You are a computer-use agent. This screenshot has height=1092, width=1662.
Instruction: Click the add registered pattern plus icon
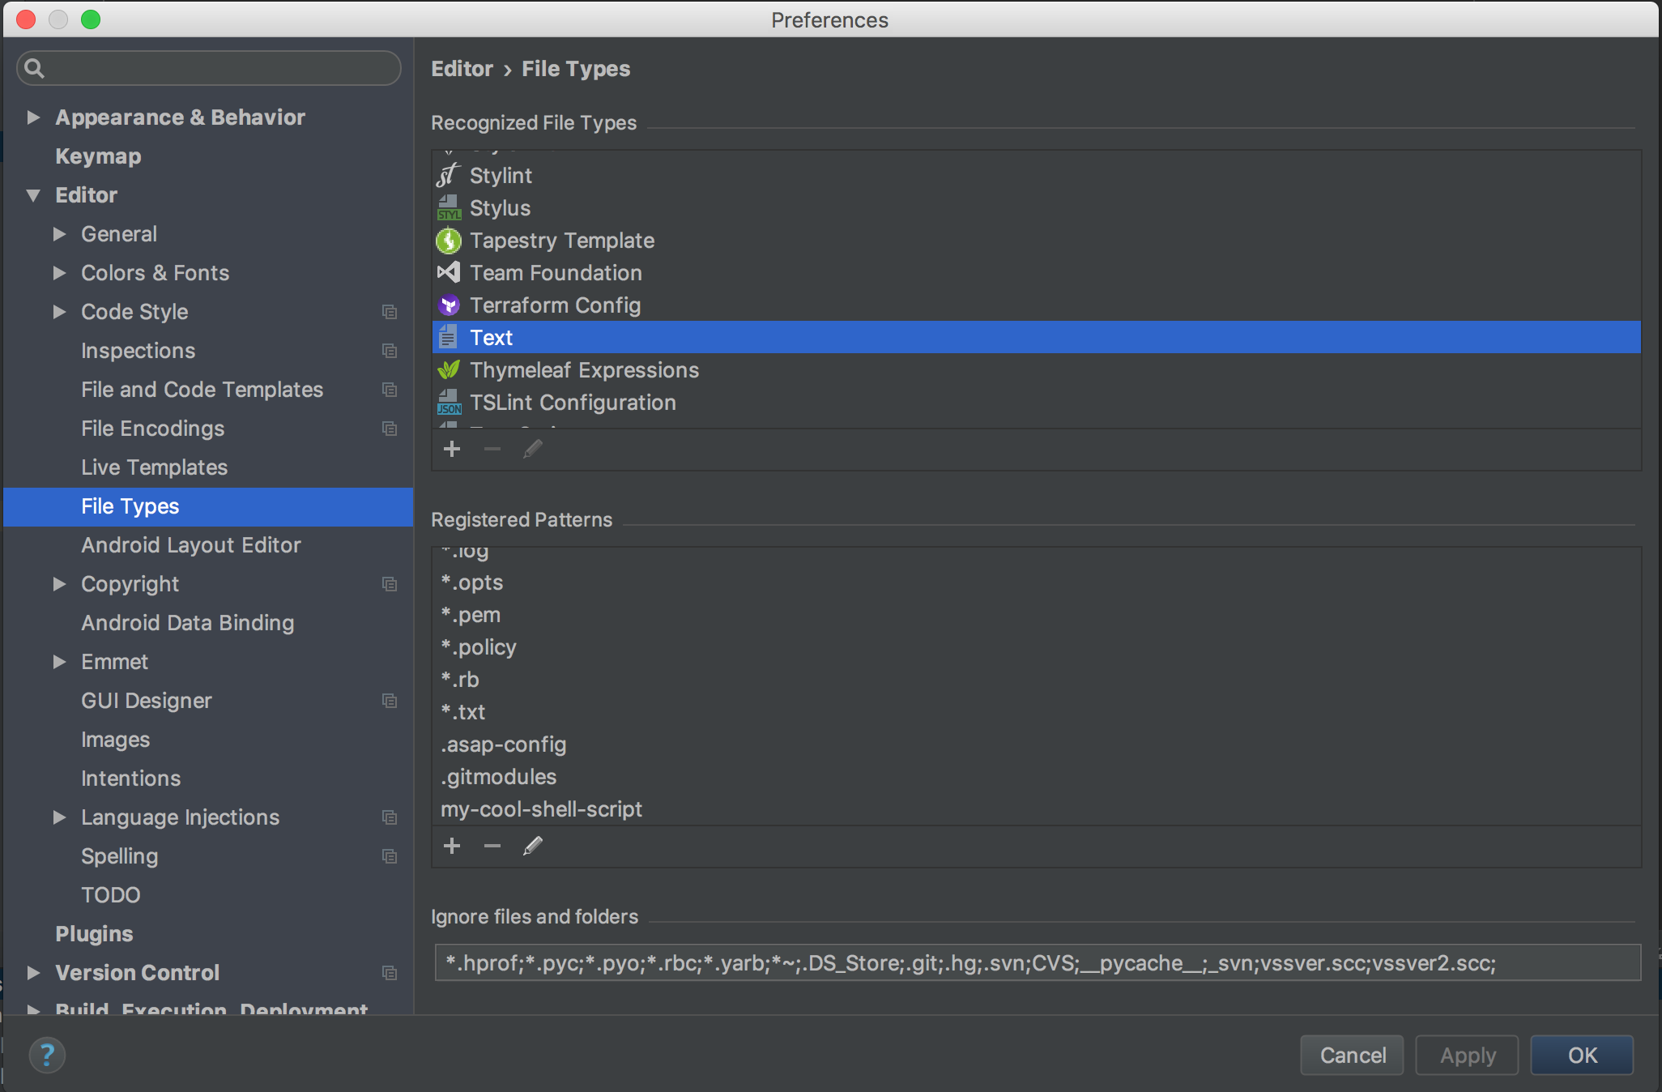click(x=452, y=846)
